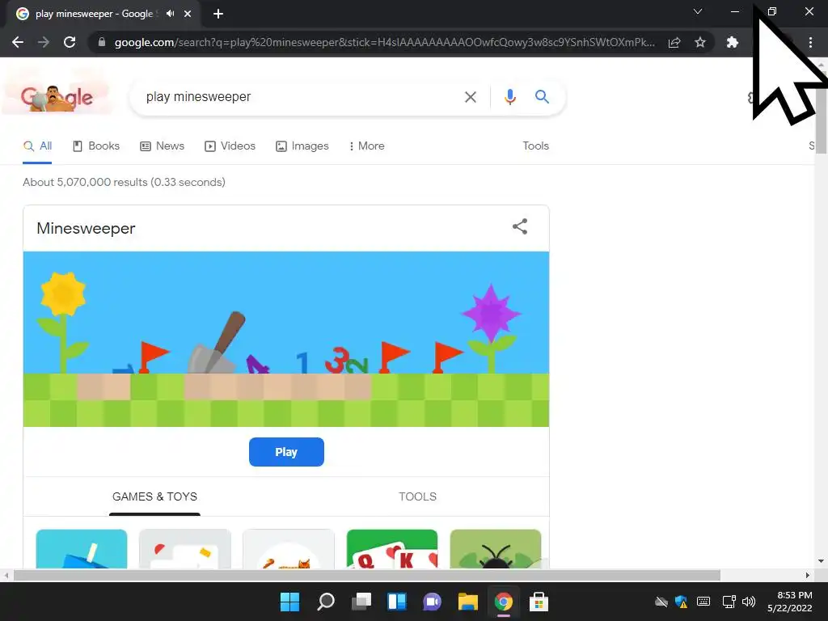Open Microsoft Store from the taskbar

(x=539, y=602)
